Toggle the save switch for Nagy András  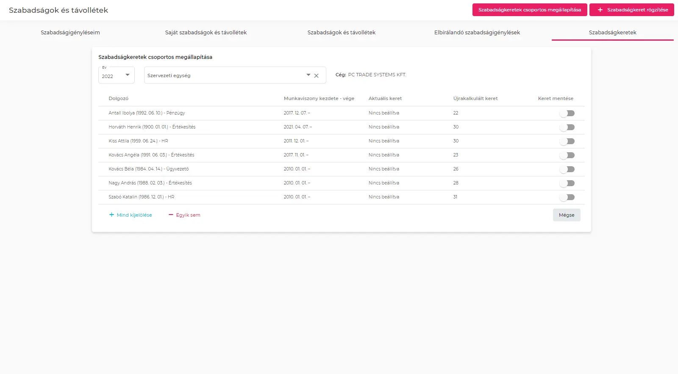[567, 183]
